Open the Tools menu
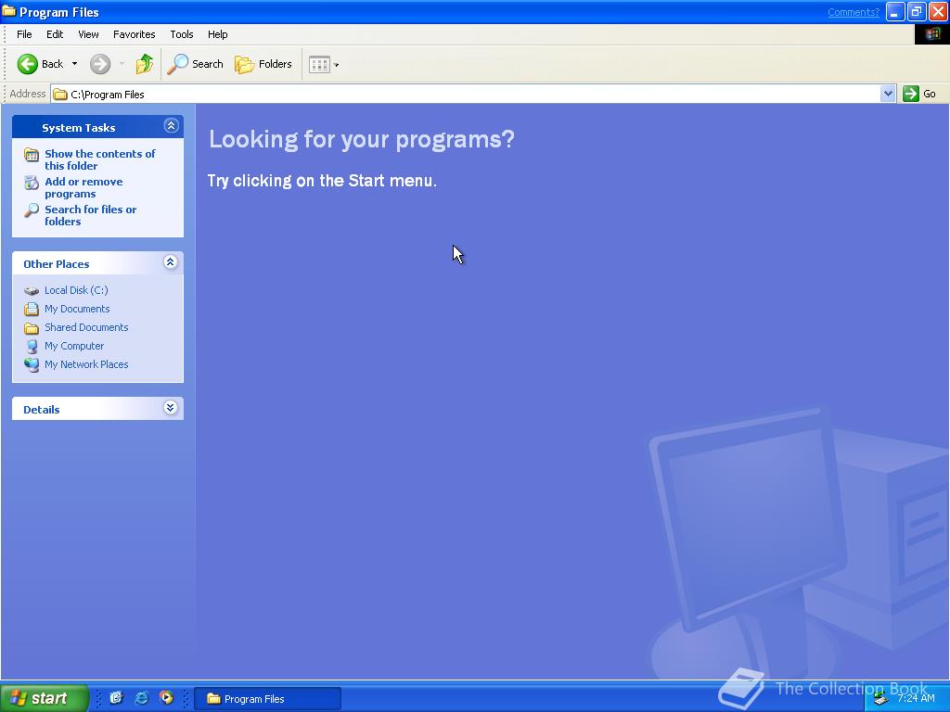This screenshot has width=950, height=712. (181, 34)
